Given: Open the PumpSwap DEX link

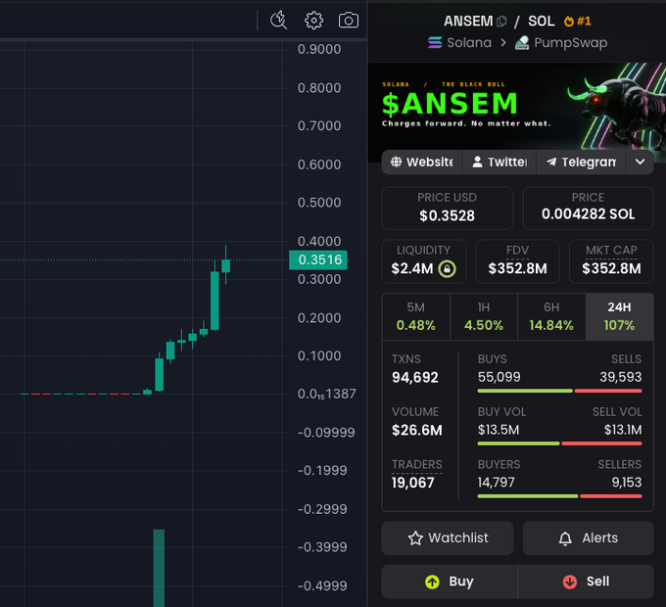Looking at the screenshot, I should point(561,42).
